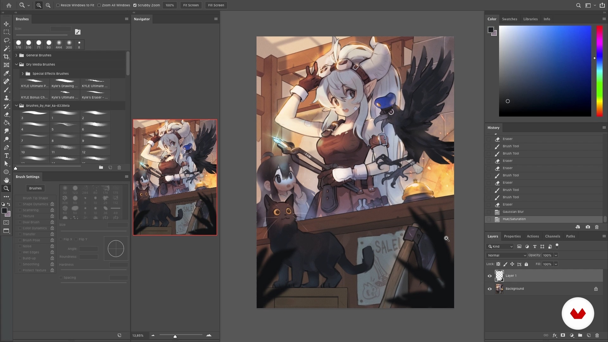Delete layer trash icon in Layers
The width and height of the screenshot is (608, 342).
point(597,335)
